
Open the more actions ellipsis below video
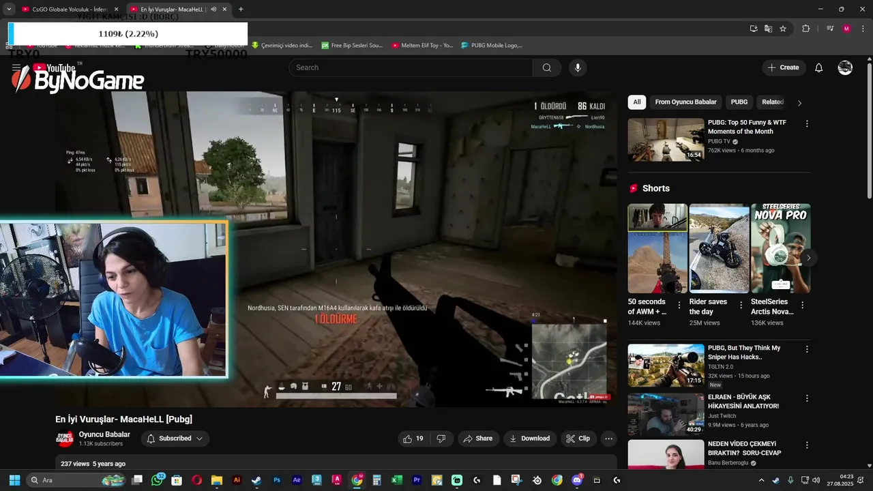[x=608, y=438]
